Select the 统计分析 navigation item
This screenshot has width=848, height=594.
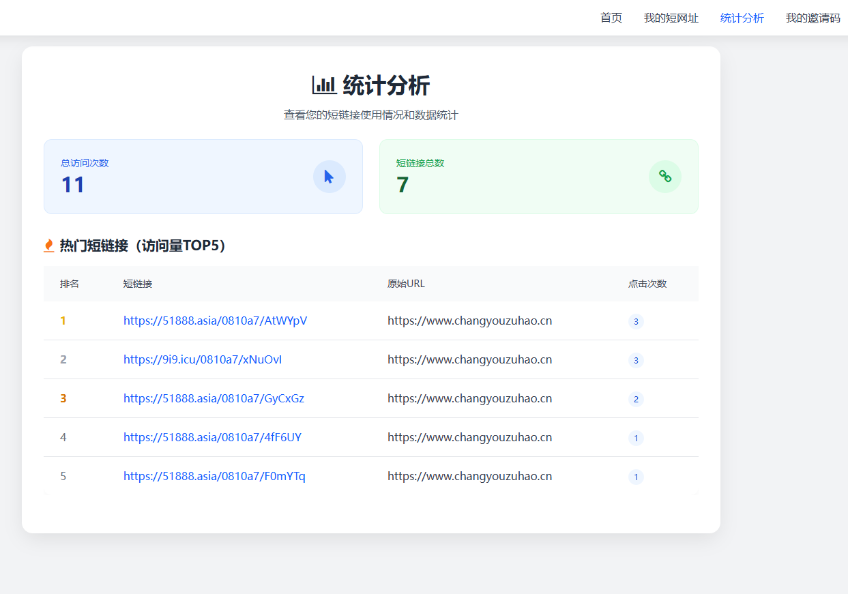pyautogui.click(x=742, y=18)
